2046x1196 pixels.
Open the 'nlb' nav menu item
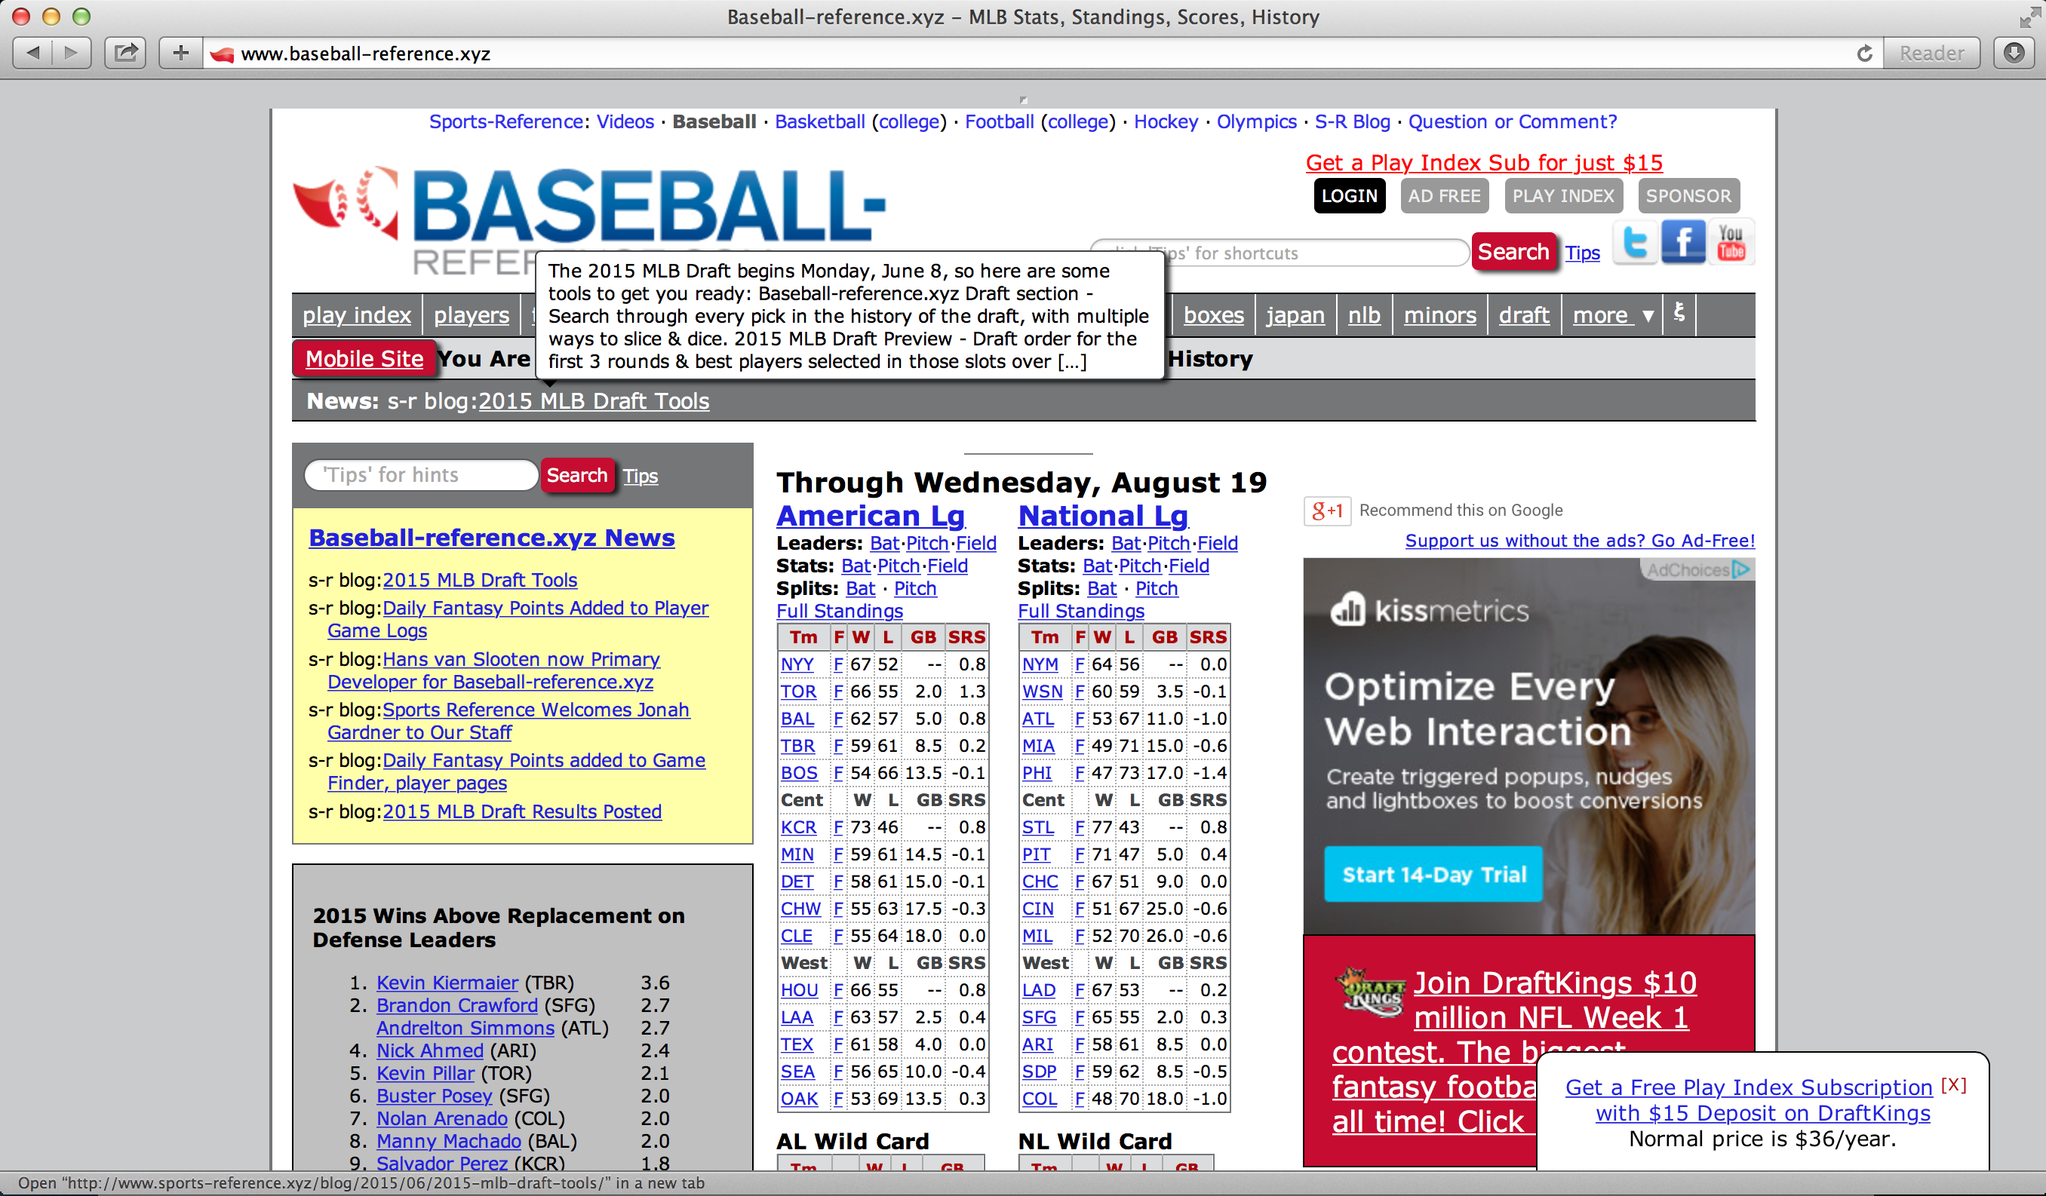(1364, 314)
